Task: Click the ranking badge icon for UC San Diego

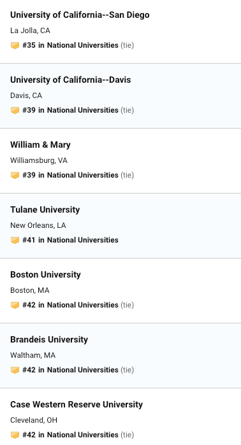Action: click(15, 45)
